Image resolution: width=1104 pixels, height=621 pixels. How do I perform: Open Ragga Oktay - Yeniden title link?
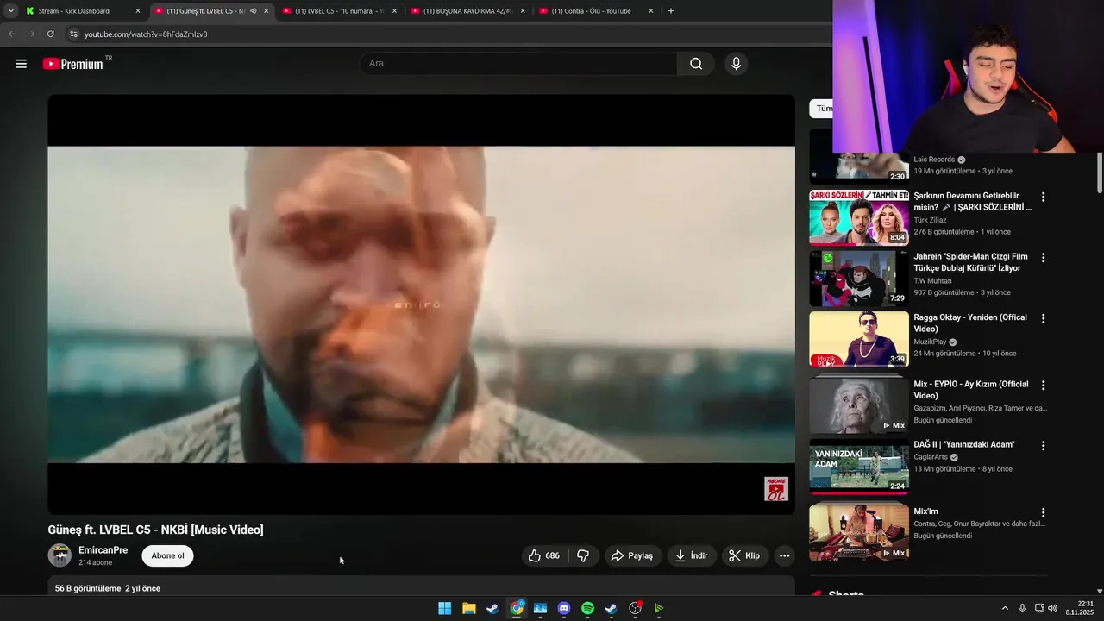[x=970, y=323]
